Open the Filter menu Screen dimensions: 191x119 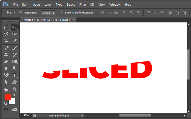point(83,5)
